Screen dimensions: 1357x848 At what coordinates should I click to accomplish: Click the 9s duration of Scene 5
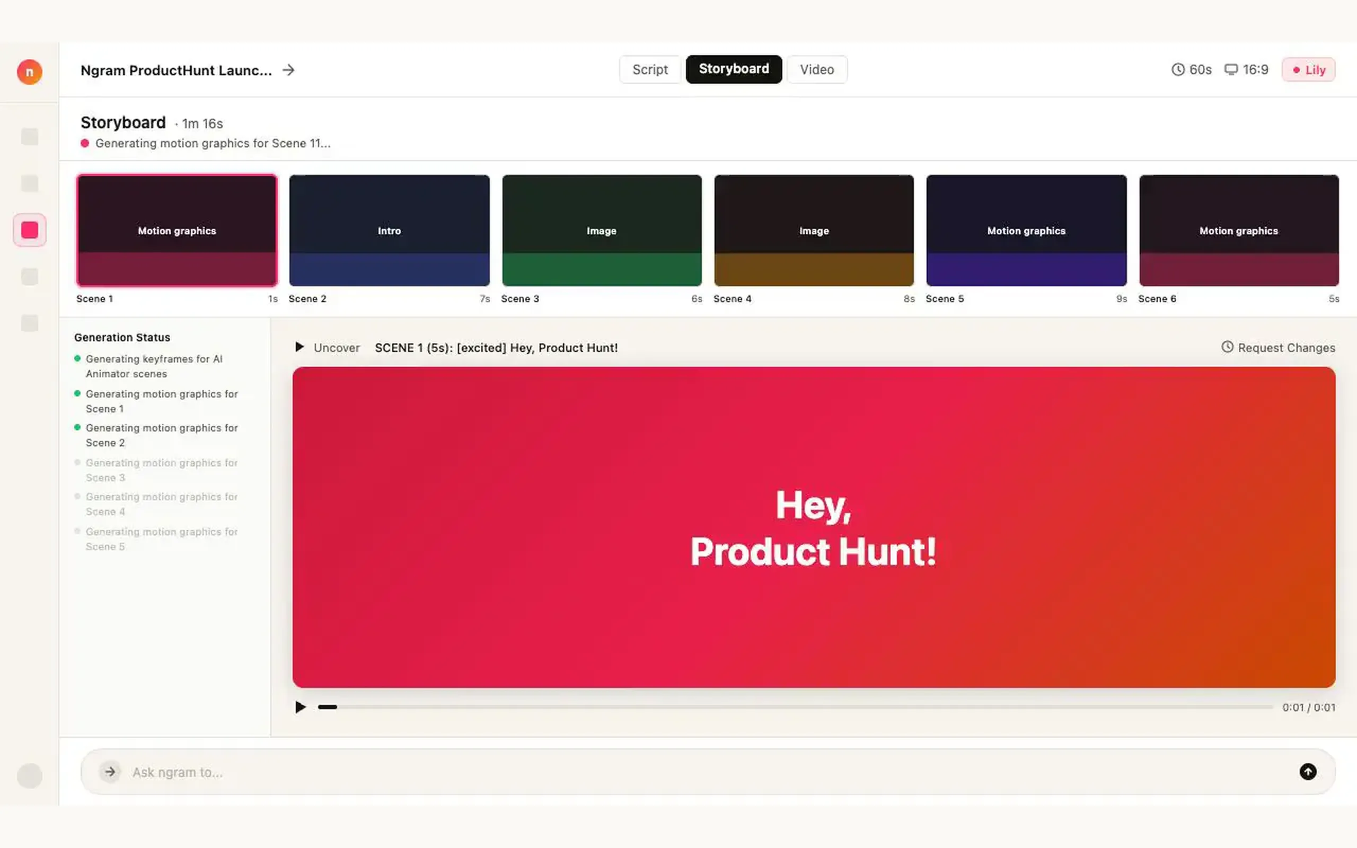[x=1122, y=299]
